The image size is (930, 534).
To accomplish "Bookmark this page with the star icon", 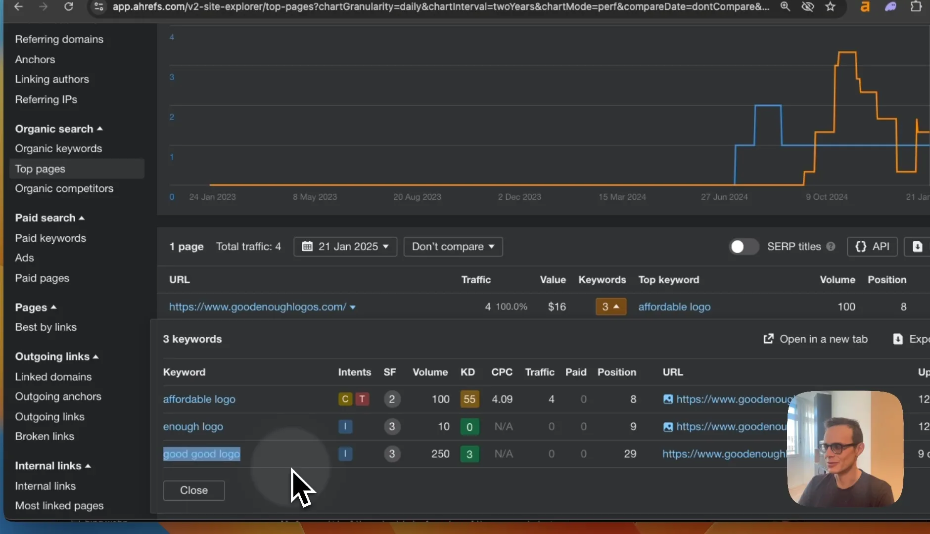I will [831, 6].
